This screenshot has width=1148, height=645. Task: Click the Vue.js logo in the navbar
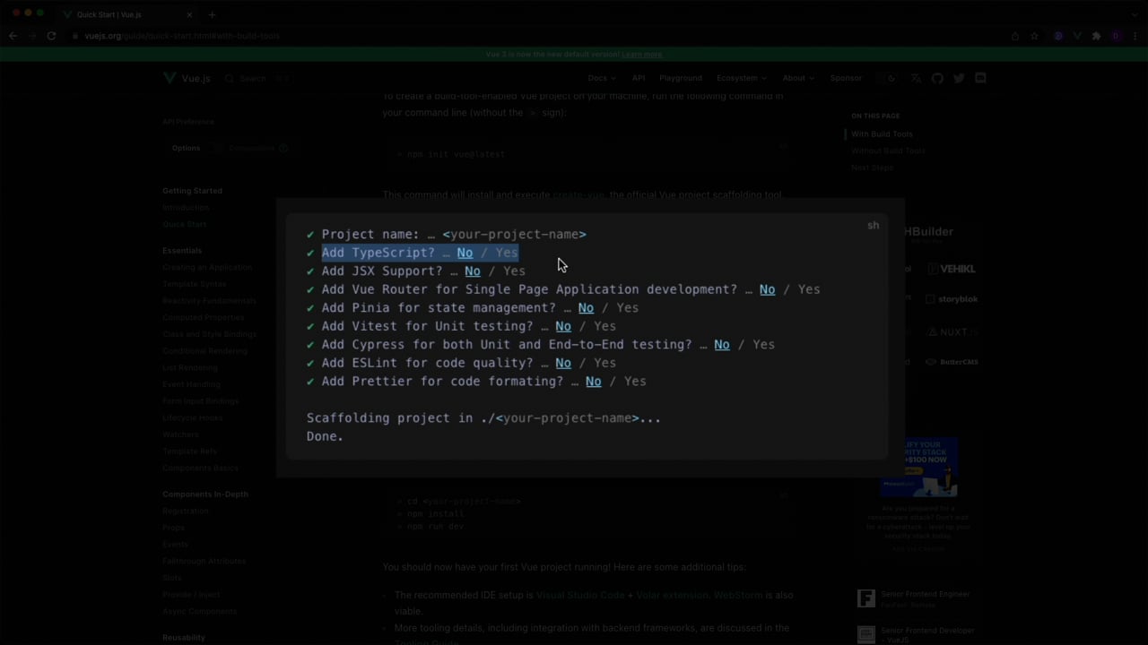click(187, 78)
